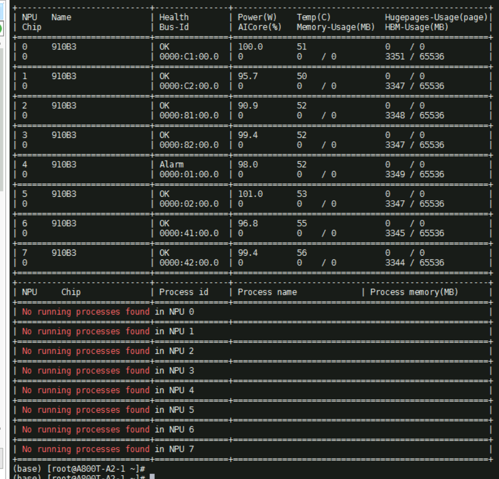Click the Process memory(MB) header
This screenshot has height=479, width=499.
[414, 292]
